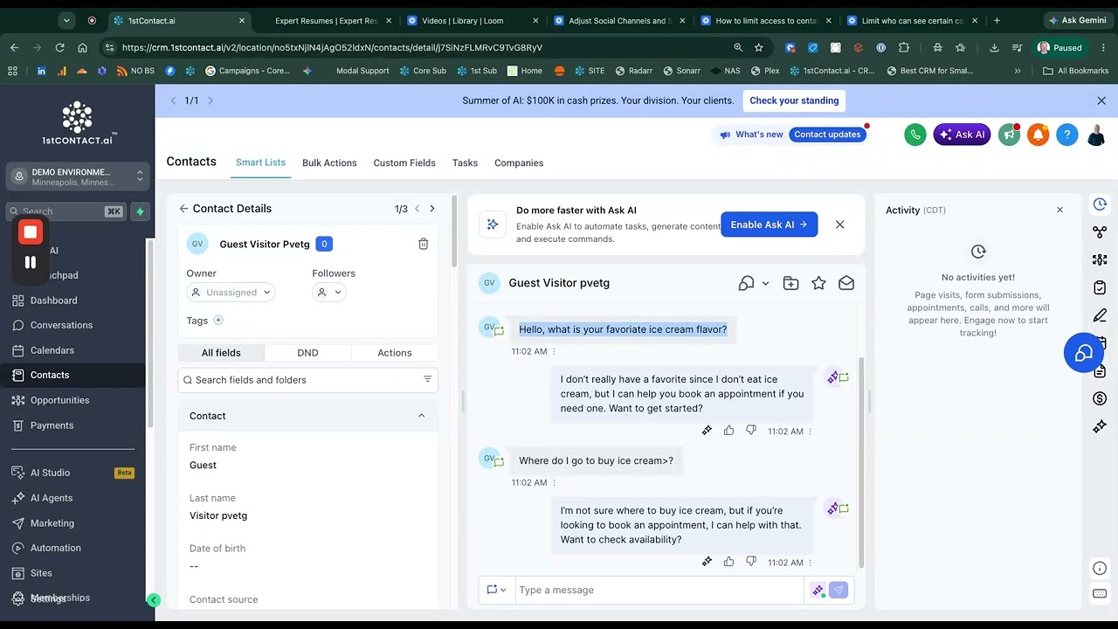Viewport: 1118px width, 629px height.
Task: Switch to the DND tab
Action: pos(307,353)
